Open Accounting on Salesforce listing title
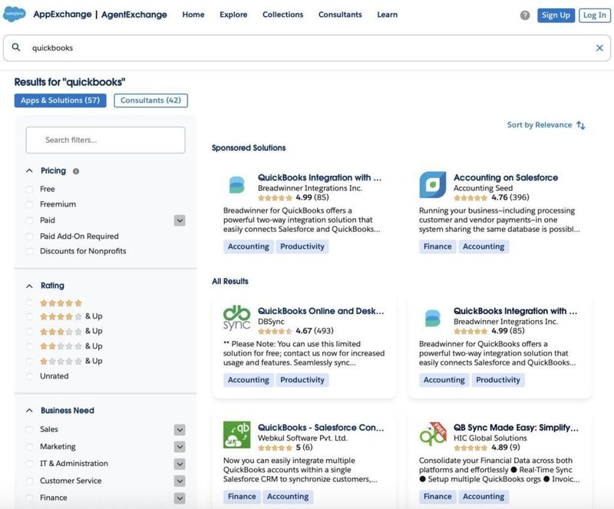The image size is (614, 509). (x=506, y=177)
